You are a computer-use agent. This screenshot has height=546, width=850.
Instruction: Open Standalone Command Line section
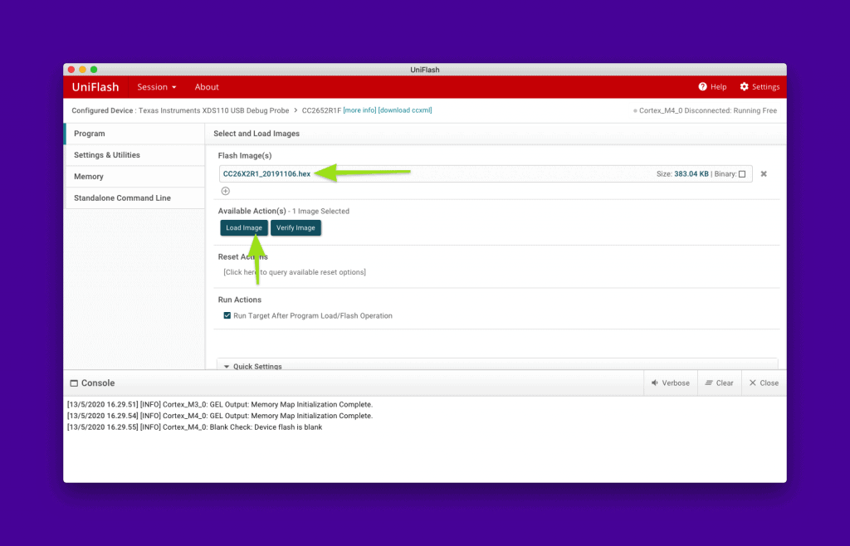(134, 197)
